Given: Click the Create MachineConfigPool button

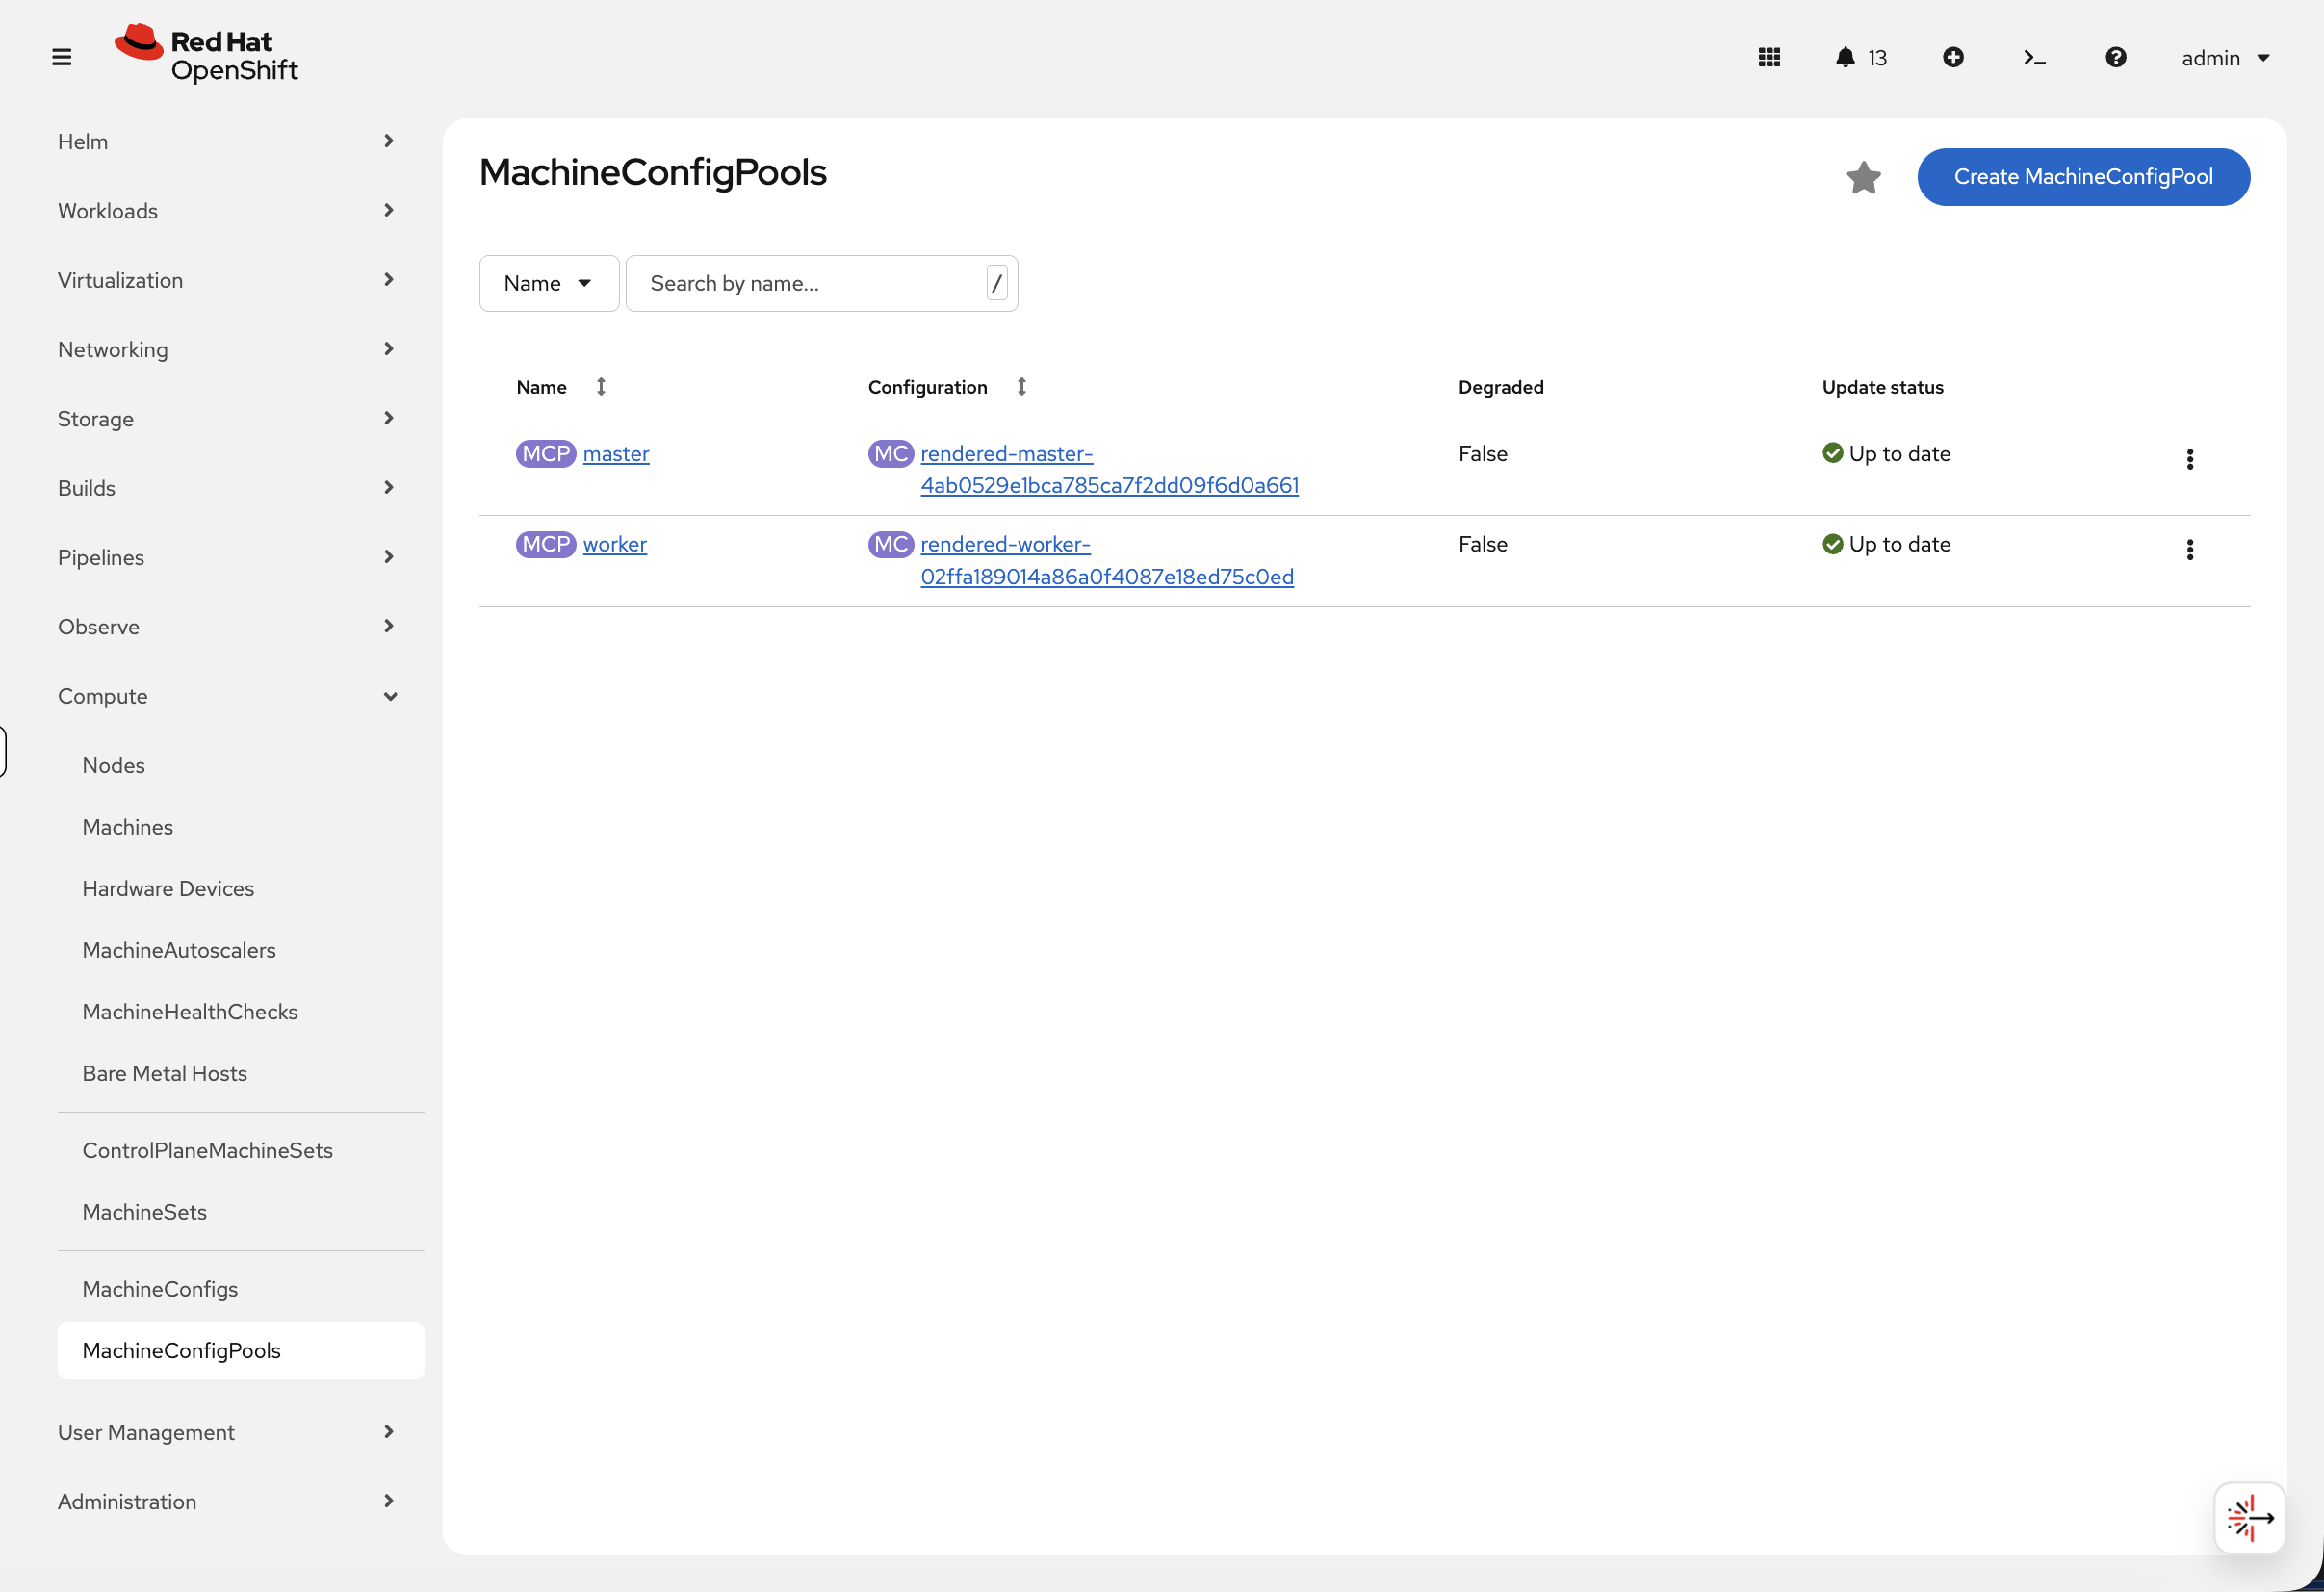Looking at the screenshot, I should coord(2083,177).
